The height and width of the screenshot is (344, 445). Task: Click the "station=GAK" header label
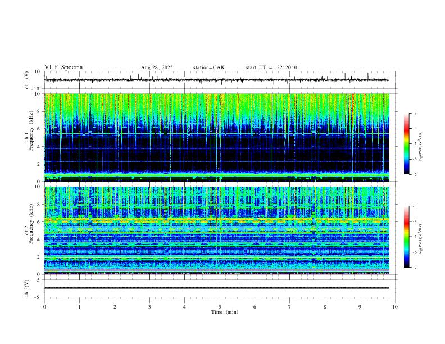point(208,67)
